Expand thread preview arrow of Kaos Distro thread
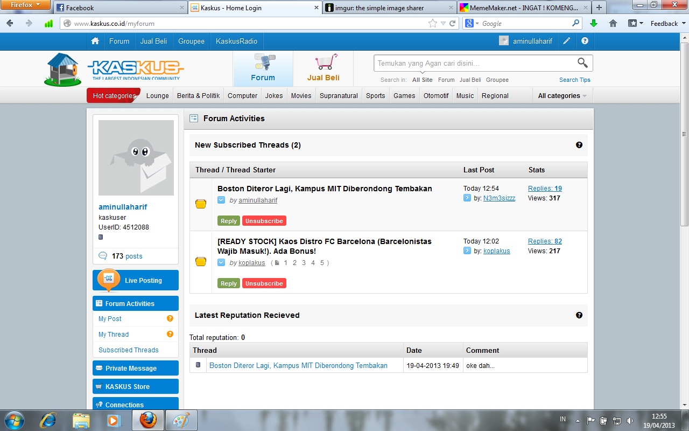Screen dimensions: 689x431 coord(221,263)
